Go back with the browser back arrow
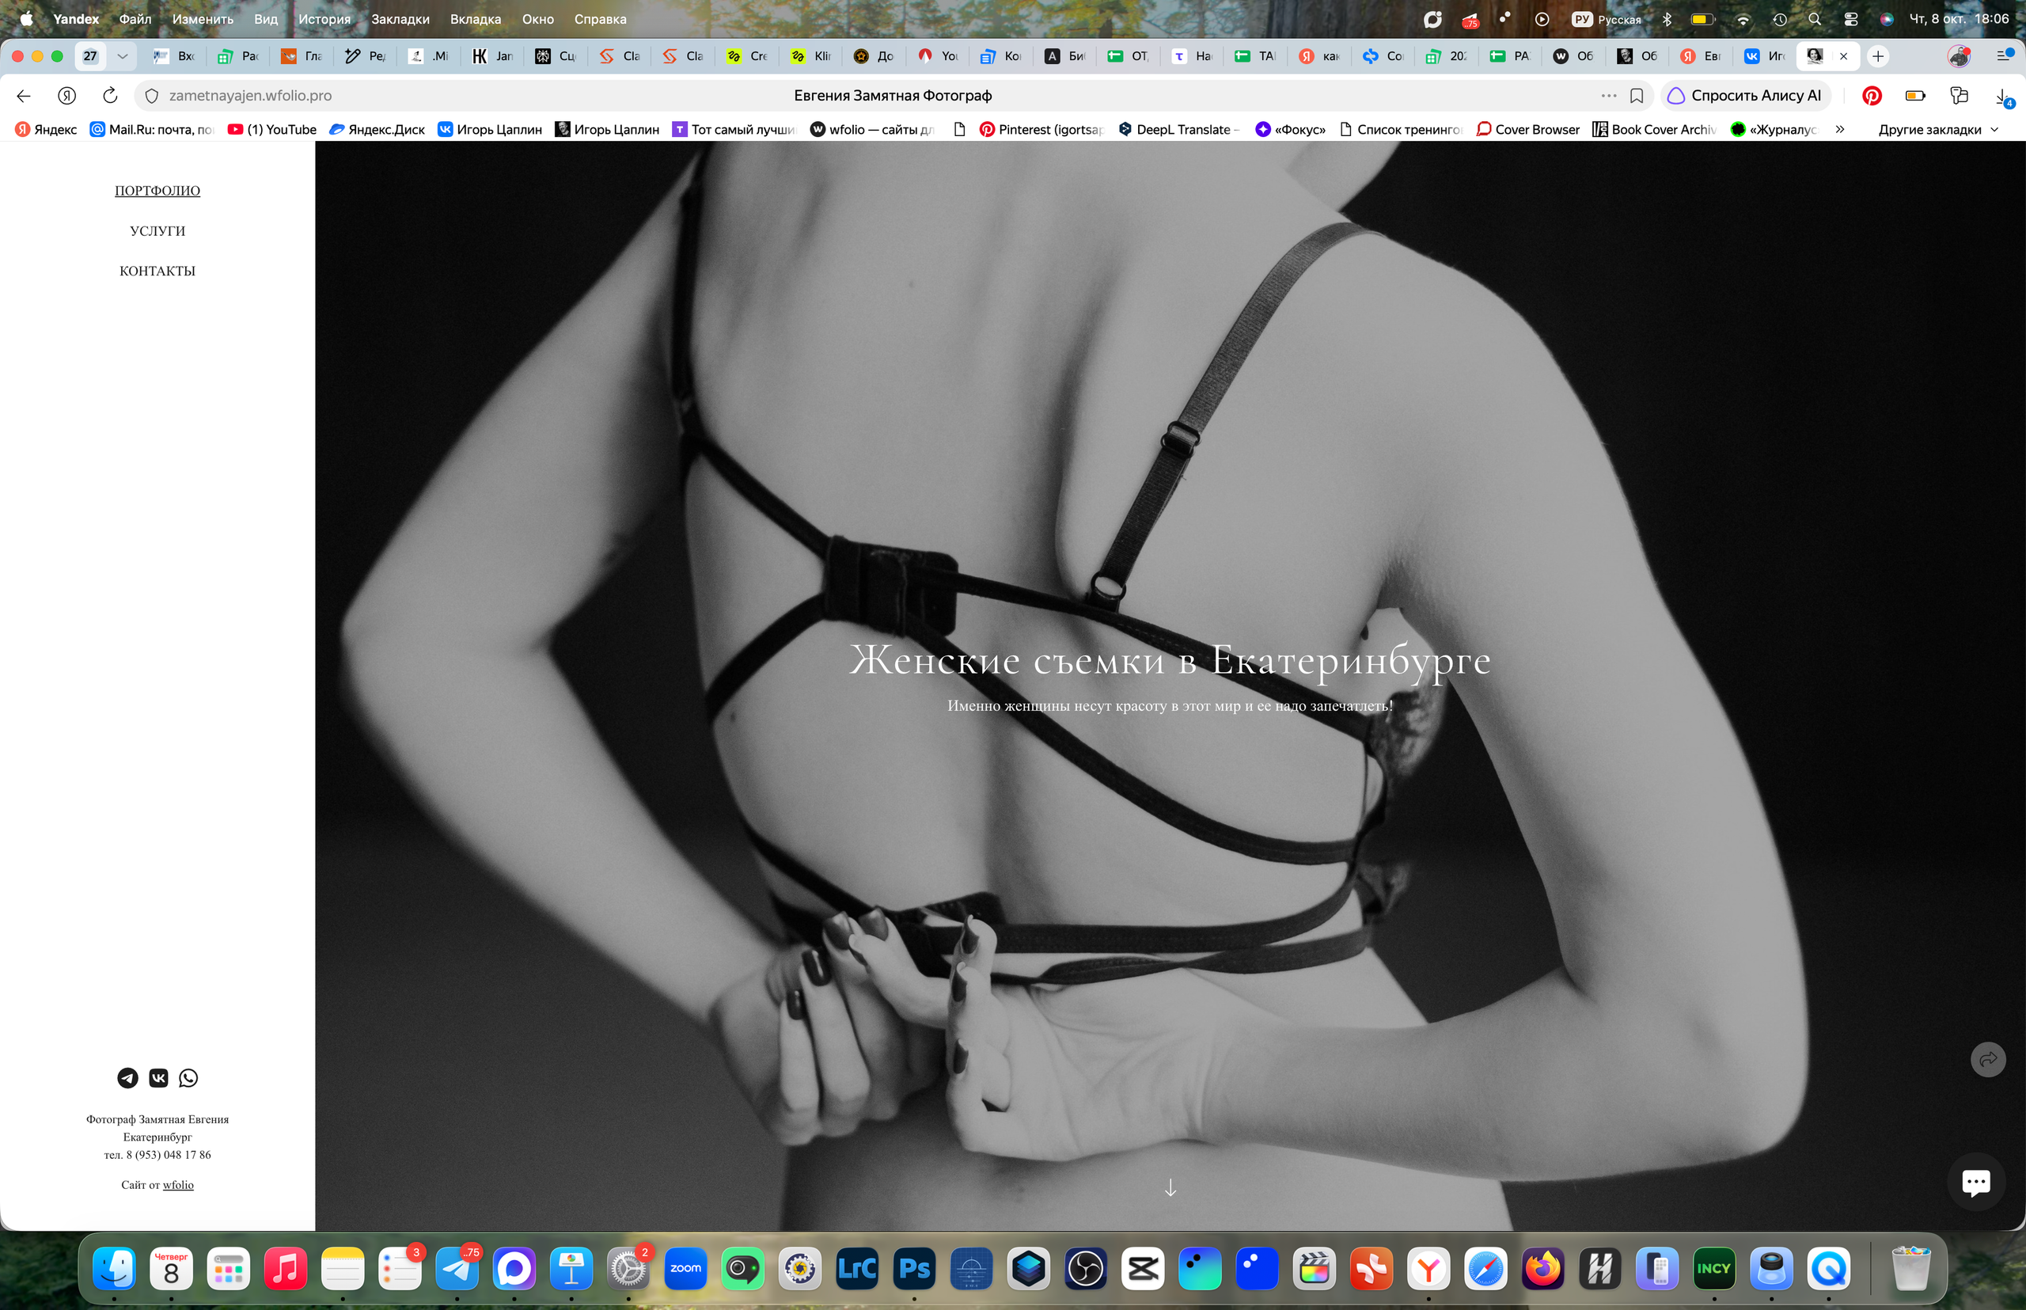 [24, 95]
